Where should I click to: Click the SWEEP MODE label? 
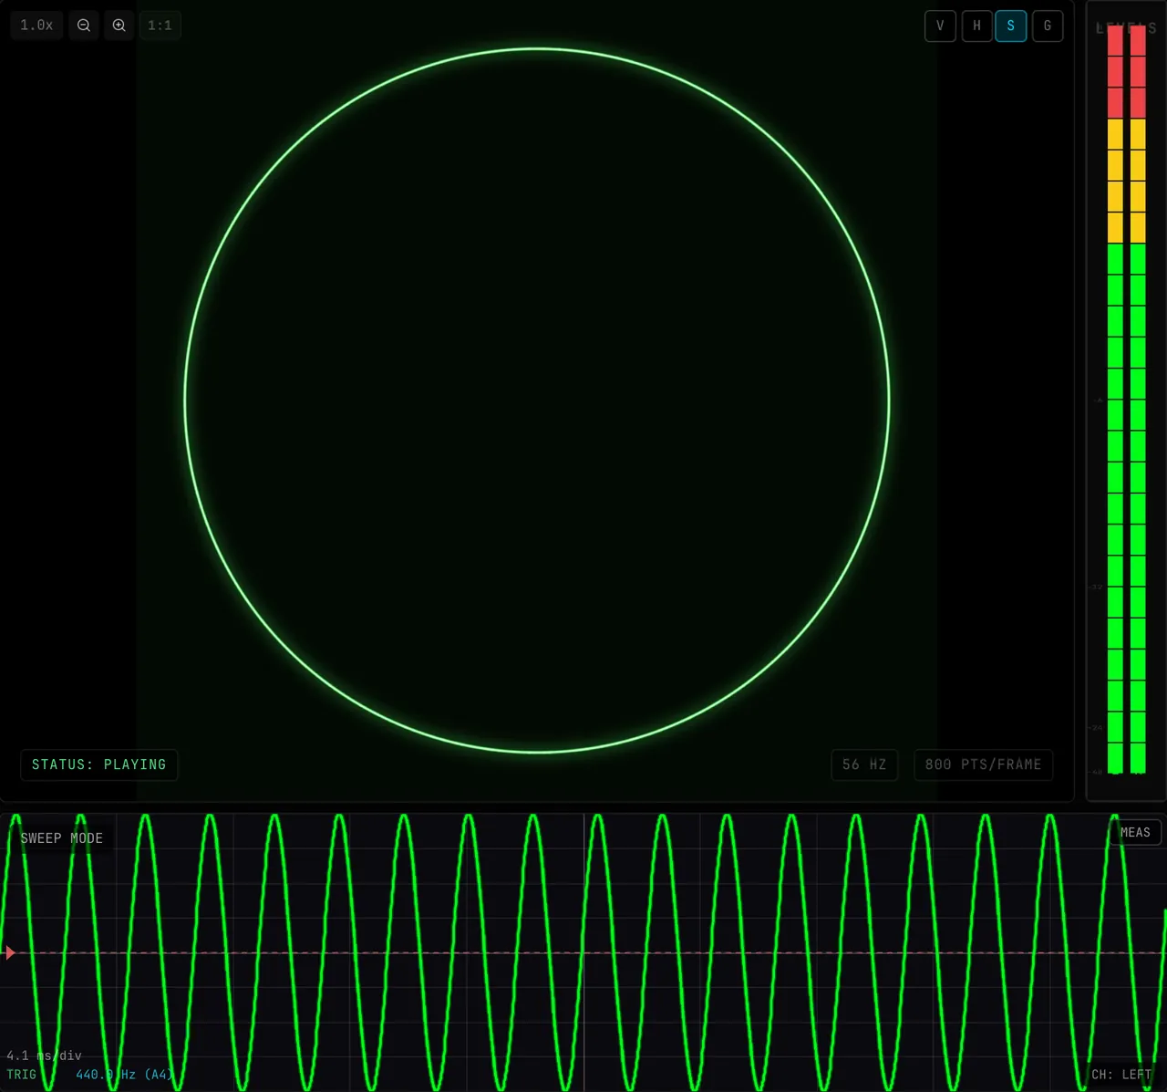[x=62, y=838]
